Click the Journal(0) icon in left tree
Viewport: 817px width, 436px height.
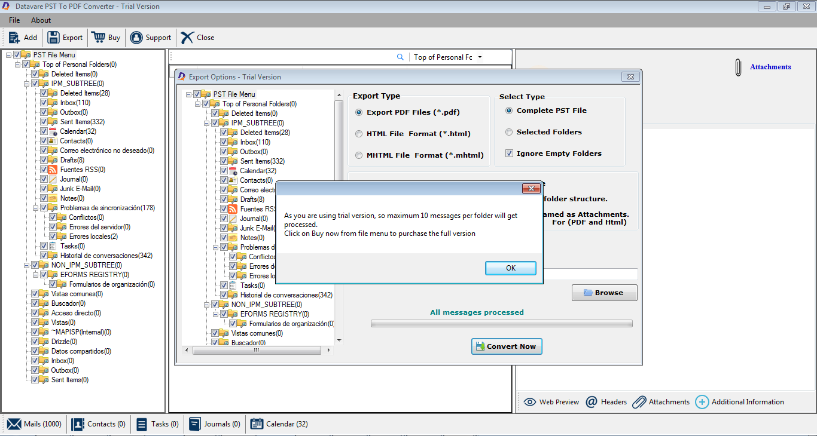coord(53,179)
